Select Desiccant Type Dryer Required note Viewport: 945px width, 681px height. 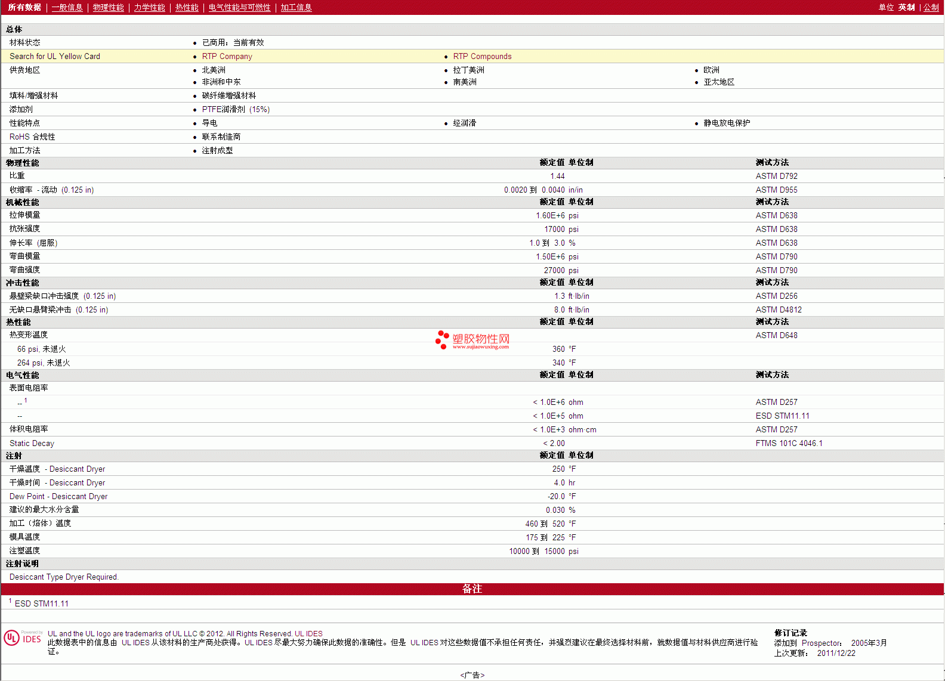pos(64,577)
